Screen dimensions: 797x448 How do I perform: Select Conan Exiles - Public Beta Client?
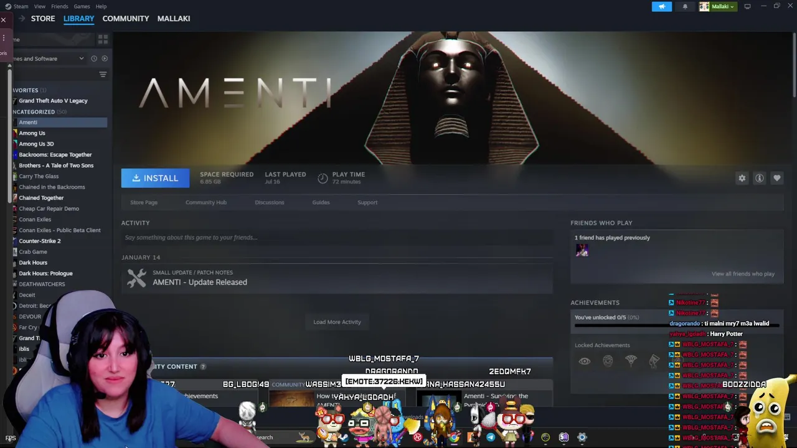click(x=60, y=230)
